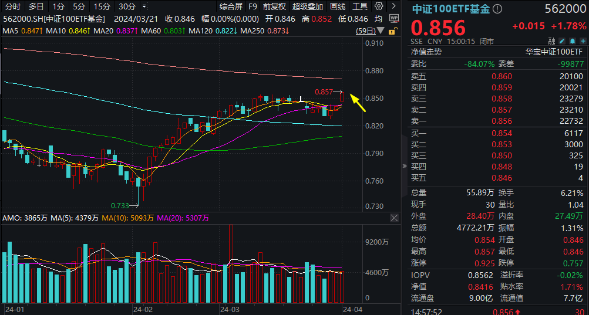589x315 pixels.
Task: Click the 融 margin trading indicator
Action: (x=552, y=41)
